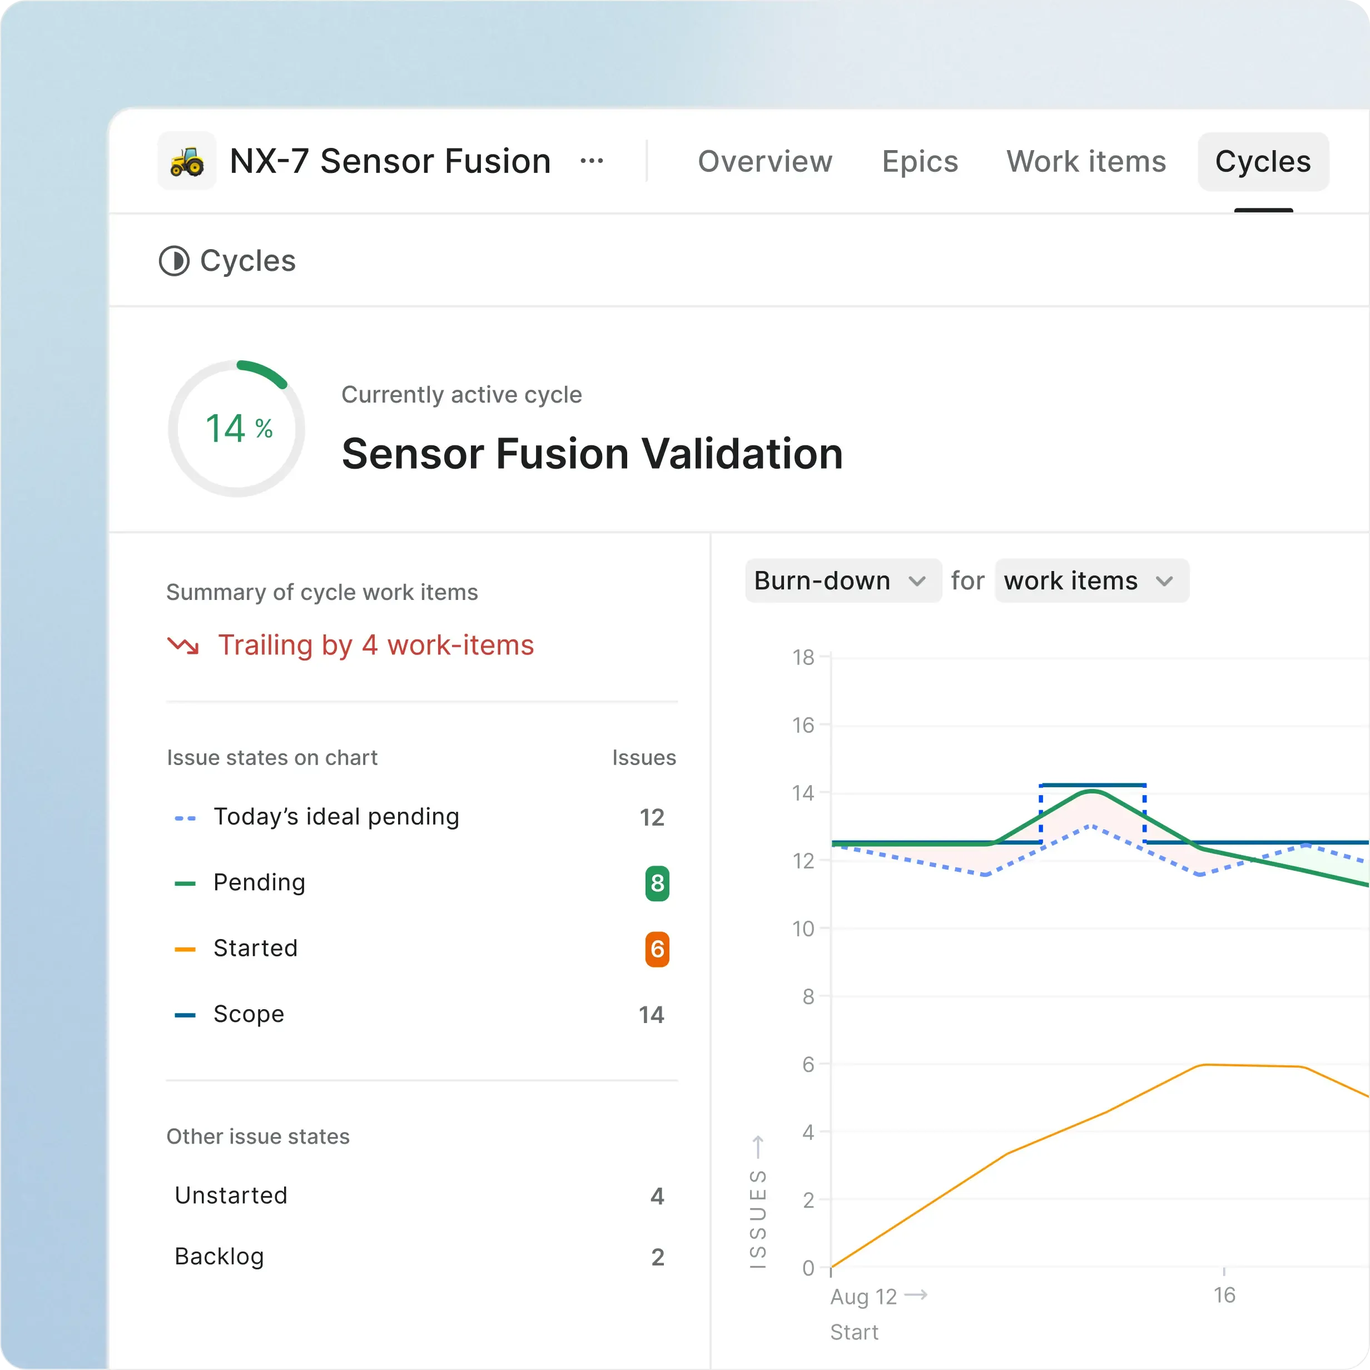The image size is (1370, 1370).
Task: Toggle the Pending series legend row
Action: (x=260, y=883)
